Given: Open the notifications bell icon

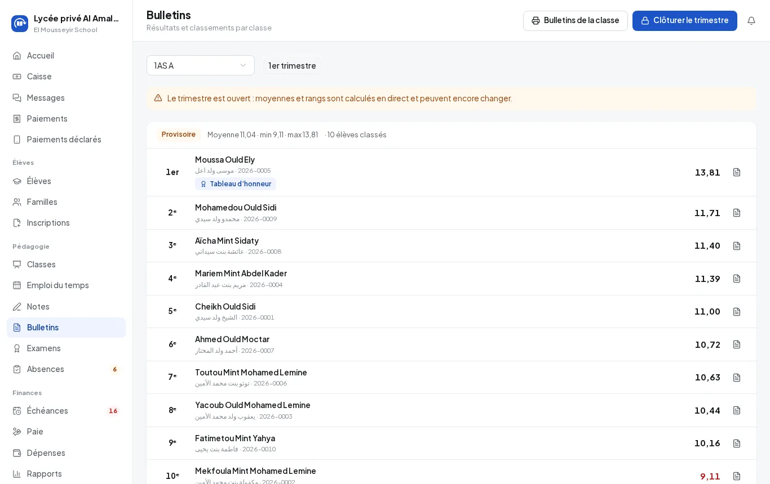Looking at the screenshot, I should [x=751, y=21].
